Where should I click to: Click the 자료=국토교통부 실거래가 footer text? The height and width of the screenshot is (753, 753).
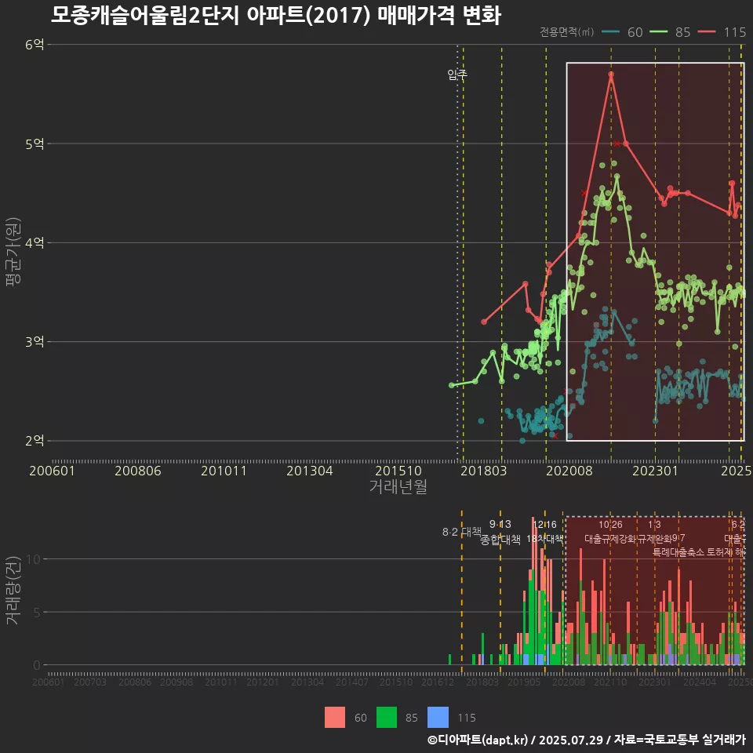679,740
